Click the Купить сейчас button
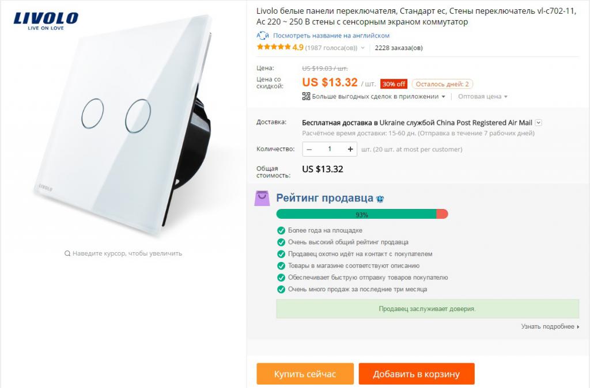 (305, 374)
